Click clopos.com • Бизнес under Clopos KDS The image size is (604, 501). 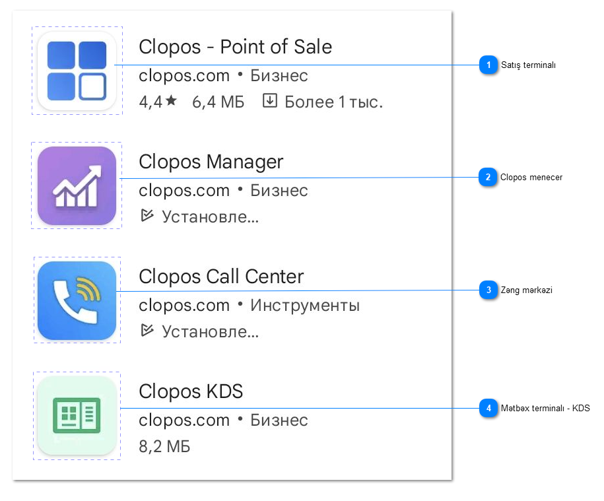click(223, 420)
